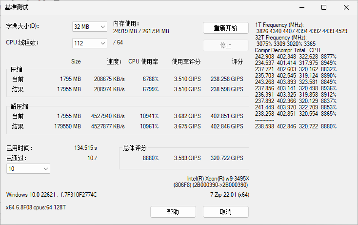Image resolution: width=358 pixels, height=225 pixels.
Task: Click compression result rating 238.598 GIPS
Action: point(227,89)
